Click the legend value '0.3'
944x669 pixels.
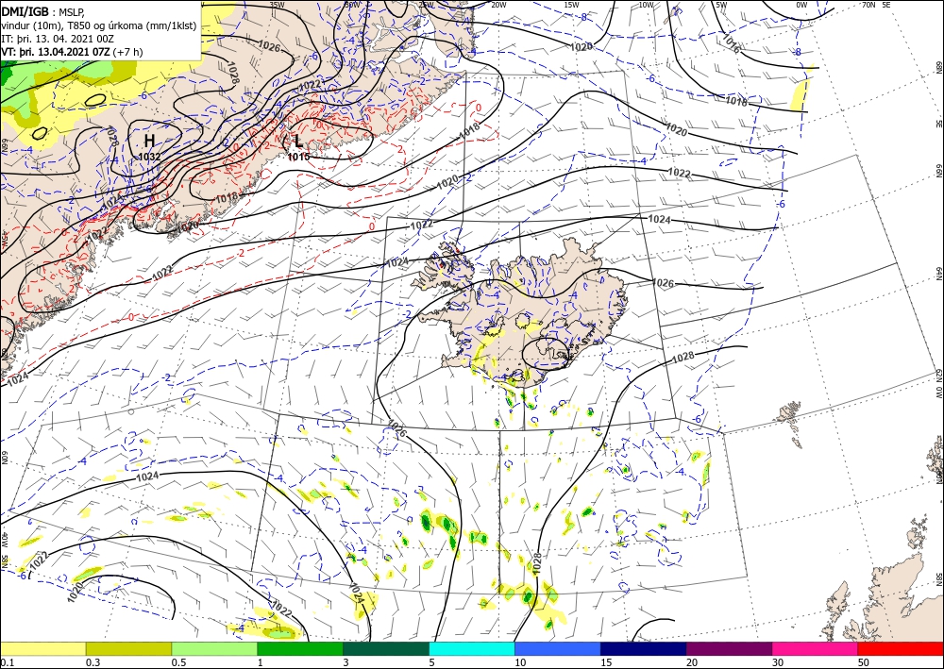(x=93, y=662)
